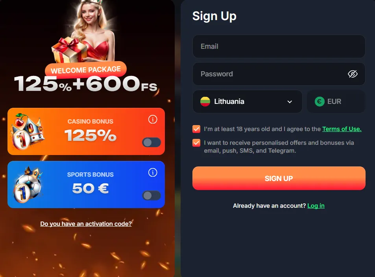Expand the Lithuania country dropdown arrow

(x=290, y=102)
